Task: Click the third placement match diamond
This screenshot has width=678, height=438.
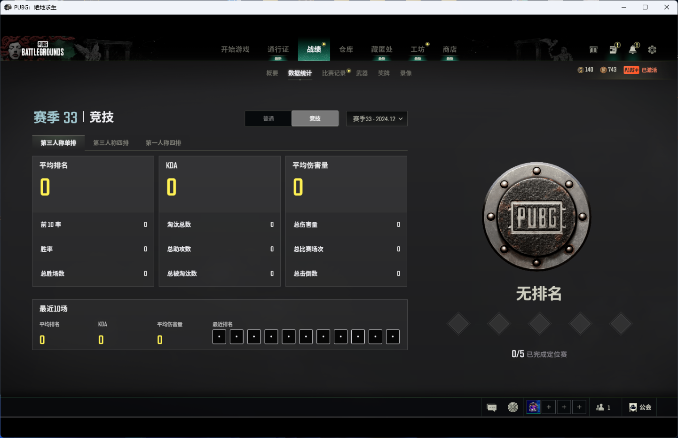Action: pyautogui.click(x=539, y=324)
